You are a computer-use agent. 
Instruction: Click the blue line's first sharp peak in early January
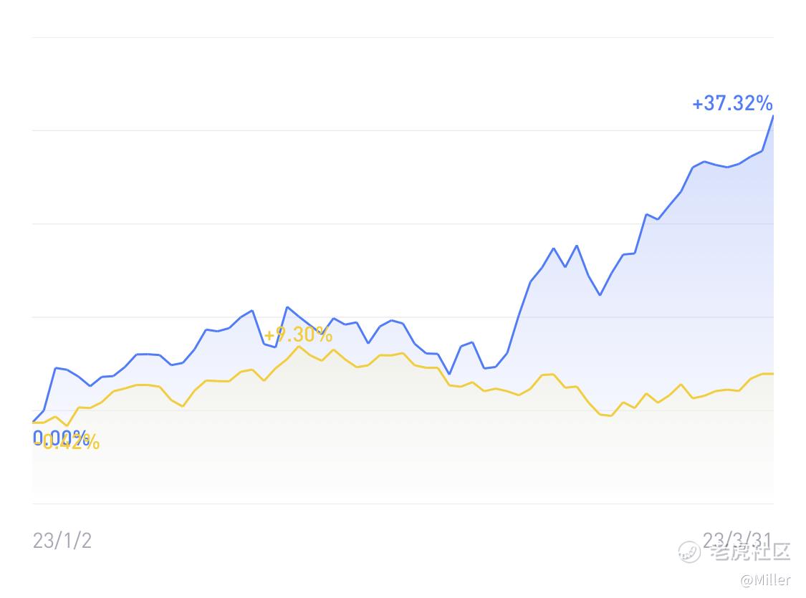pyautogui.click(x=55, y=368)
